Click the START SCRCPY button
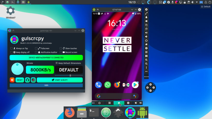 pos(60,80)
